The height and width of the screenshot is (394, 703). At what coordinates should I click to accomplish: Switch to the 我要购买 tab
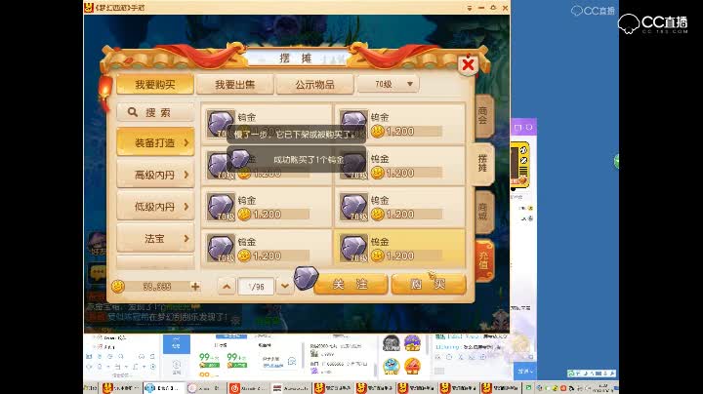(x=155, y=85)
